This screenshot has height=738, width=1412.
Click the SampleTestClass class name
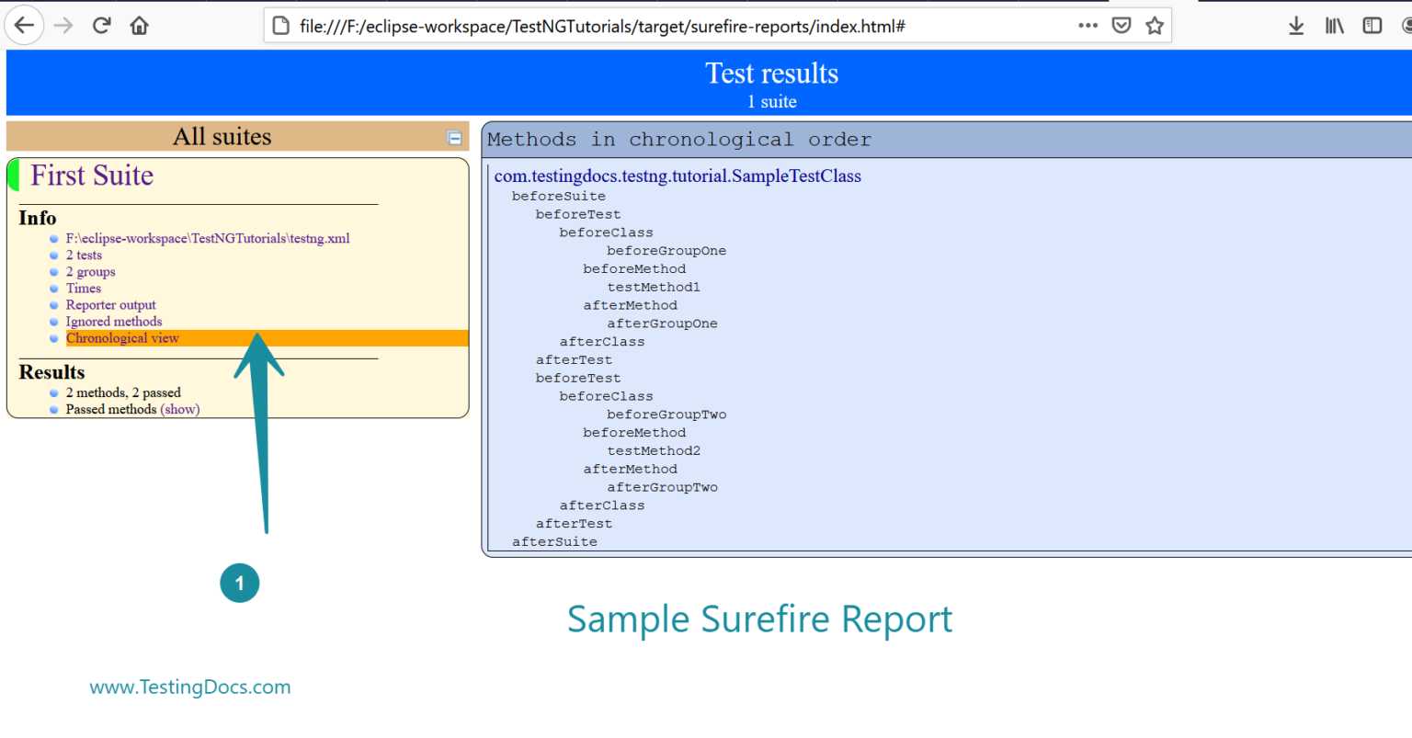(x=678, y=176)
